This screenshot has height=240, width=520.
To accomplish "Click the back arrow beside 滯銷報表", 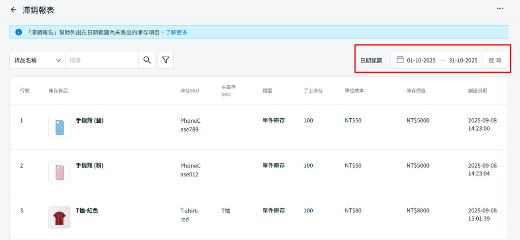I will 13,9.
